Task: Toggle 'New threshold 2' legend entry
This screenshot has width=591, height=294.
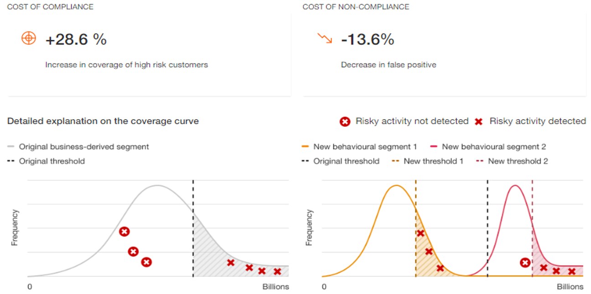Action: point(518,161)
